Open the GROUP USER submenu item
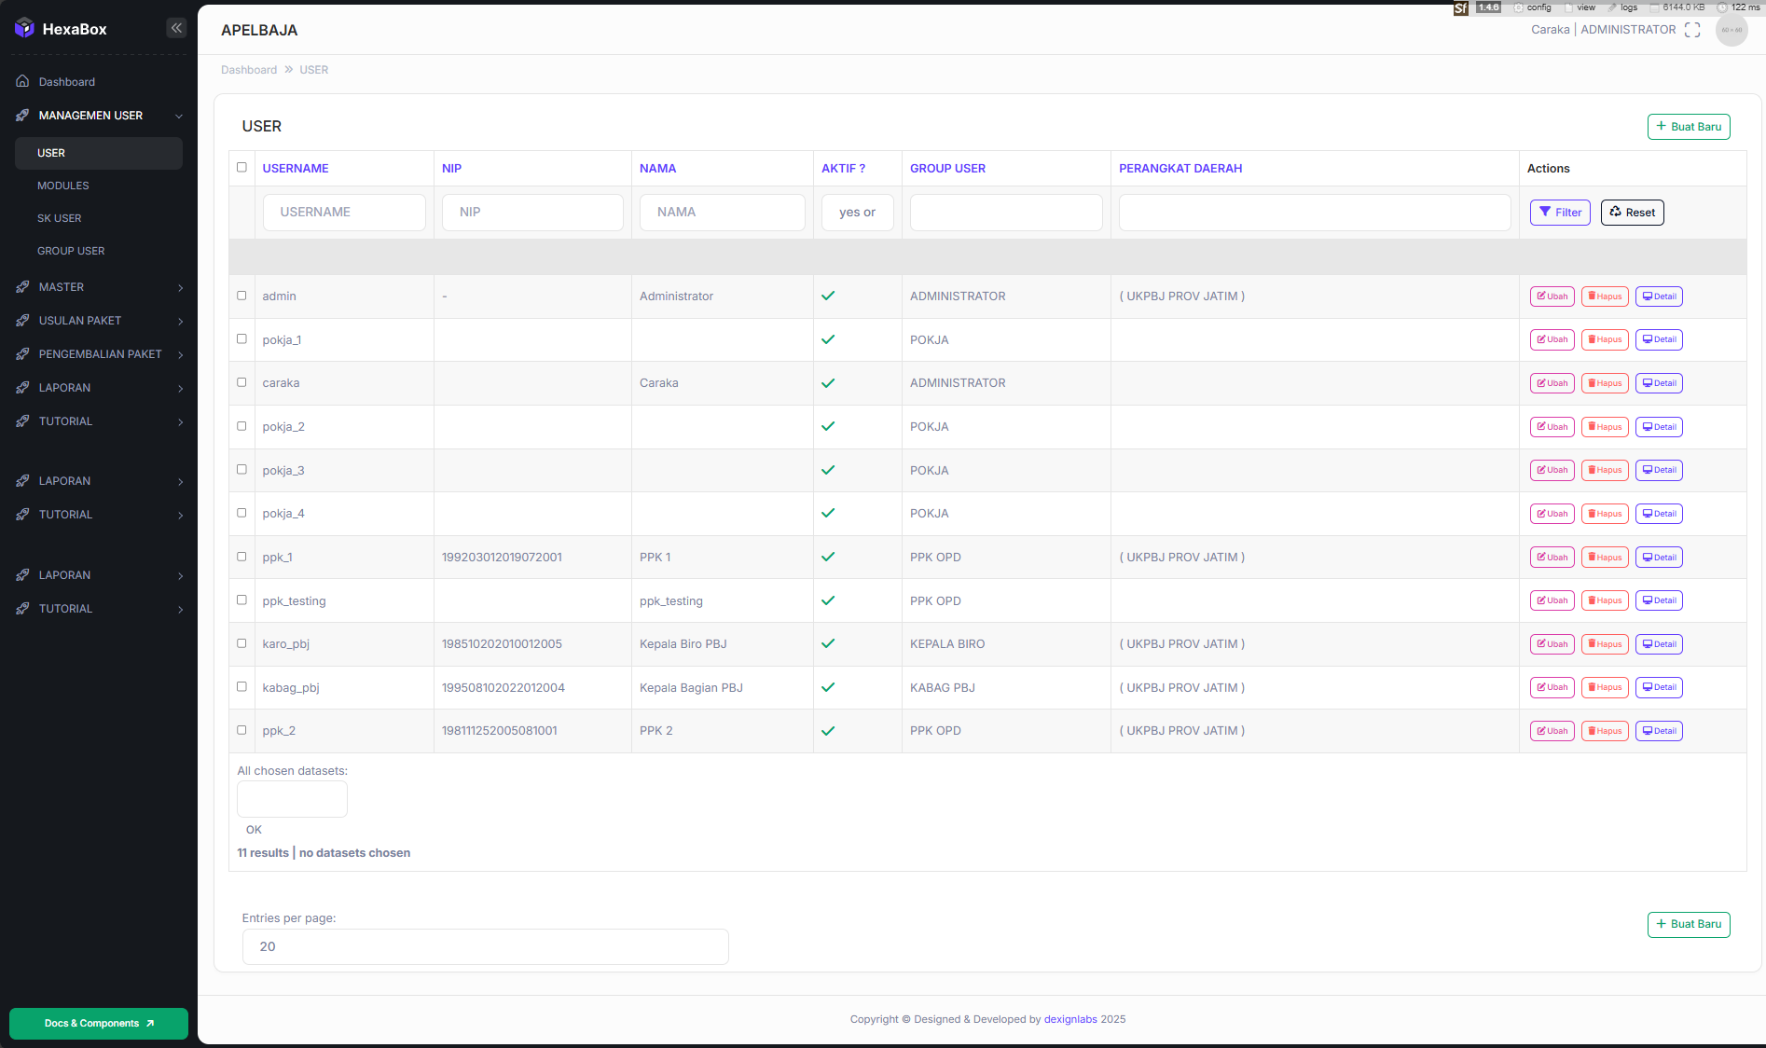This screenshot has height=1048, width=1766. coord(71,251)
